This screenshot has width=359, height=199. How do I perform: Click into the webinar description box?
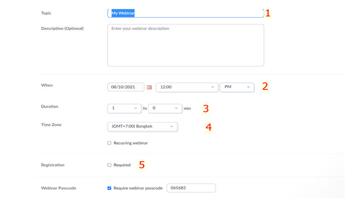tap(185, 45)
